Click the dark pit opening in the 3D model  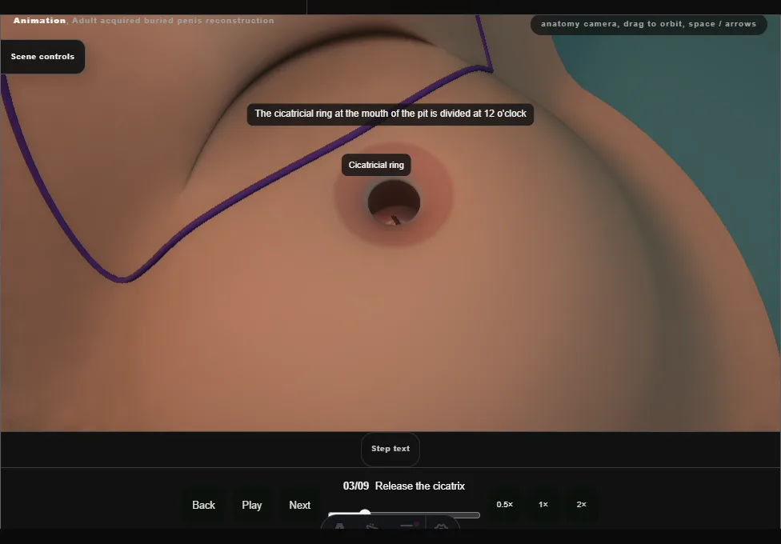coord(394,202)
